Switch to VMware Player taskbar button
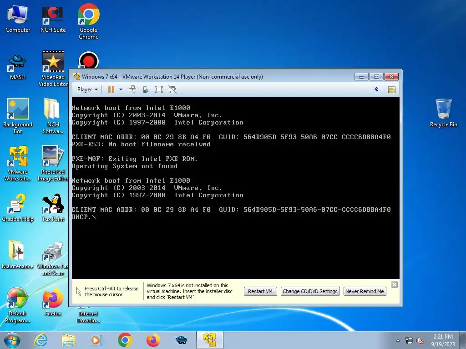Viewport: 466px width, 349px height. [209, 340]
